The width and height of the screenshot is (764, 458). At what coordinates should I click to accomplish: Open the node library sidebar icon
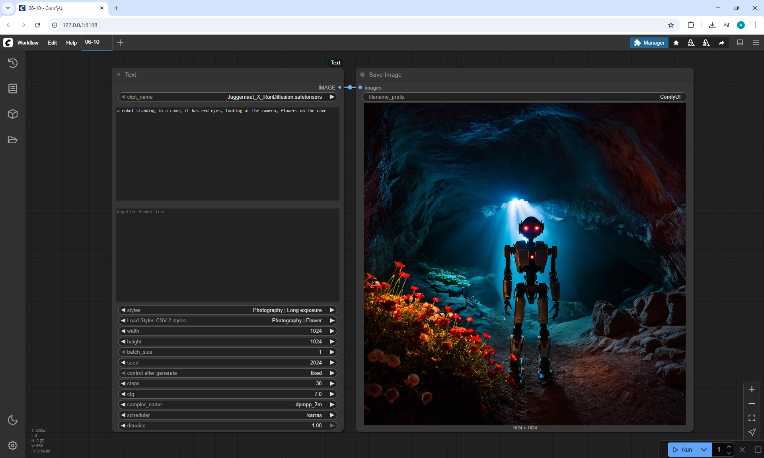[x=13, y=88]
